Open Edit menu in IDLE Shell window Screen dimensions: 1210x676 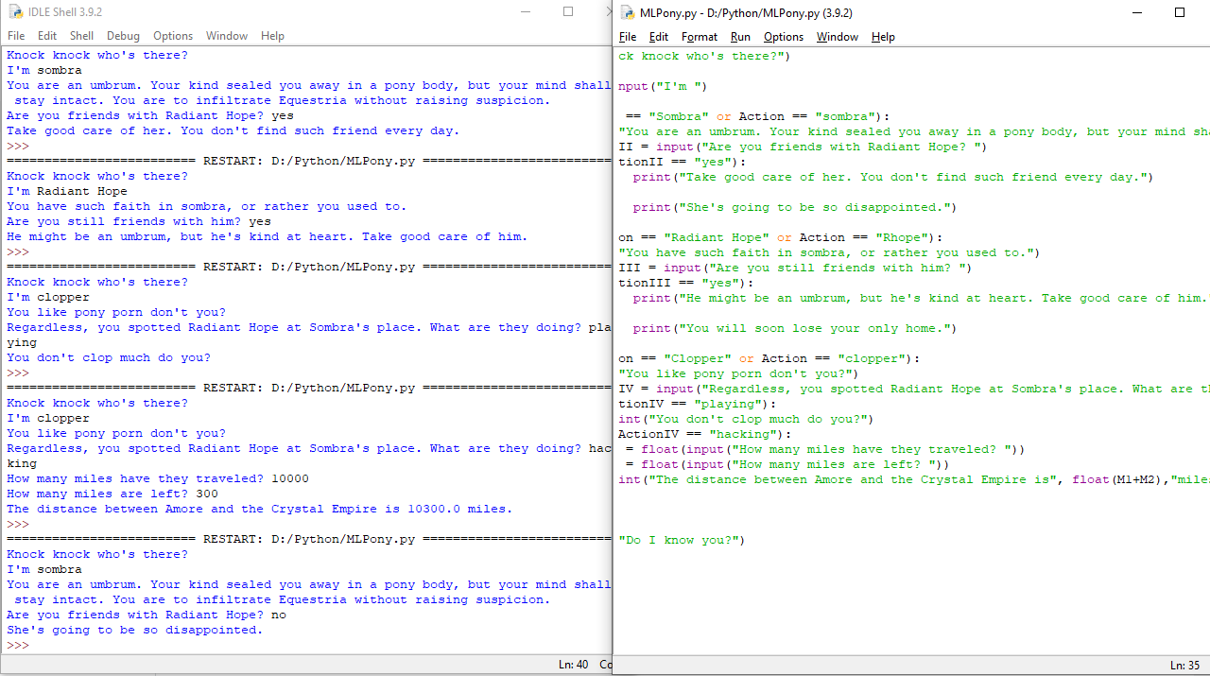pos(47,36)
